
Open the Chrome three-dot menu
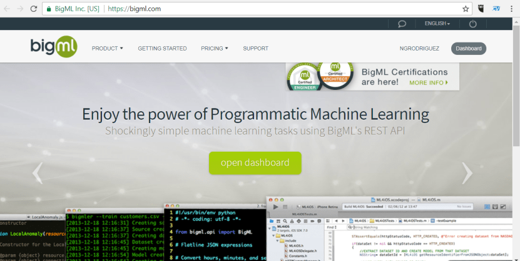(511, 9)
